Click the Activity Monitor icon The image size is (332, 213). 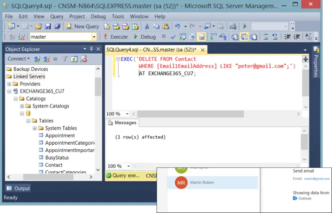pos(233,26)
